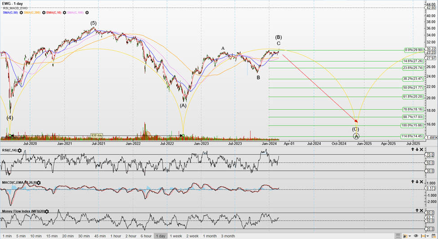Select the (5) Elliott wave label
438x239 pixels.
point(93,23)
